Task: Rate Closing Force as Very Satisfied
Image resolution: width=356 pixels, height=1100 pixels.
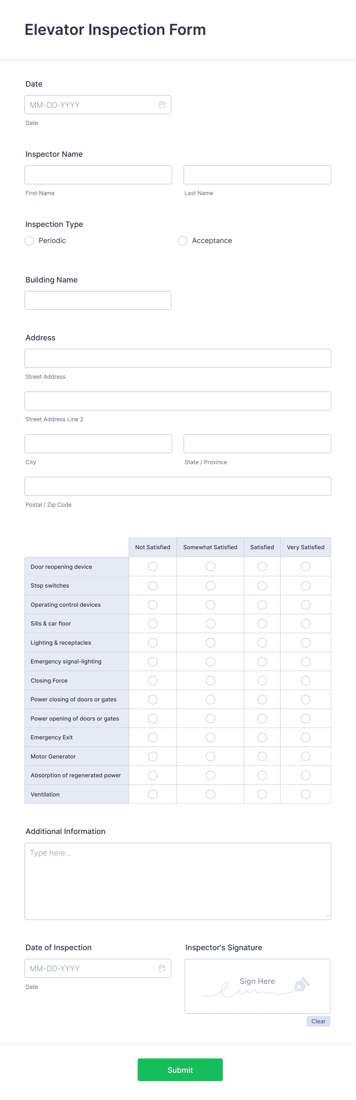Action: pyautogui.click(x=306, y=680)
